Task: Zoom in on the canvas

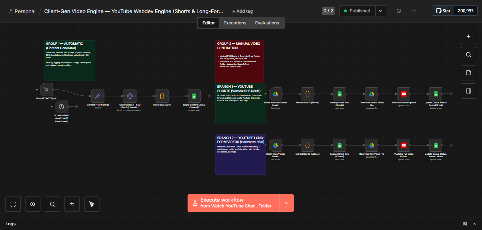Action: pyautogui.click(x=33, y=204)
